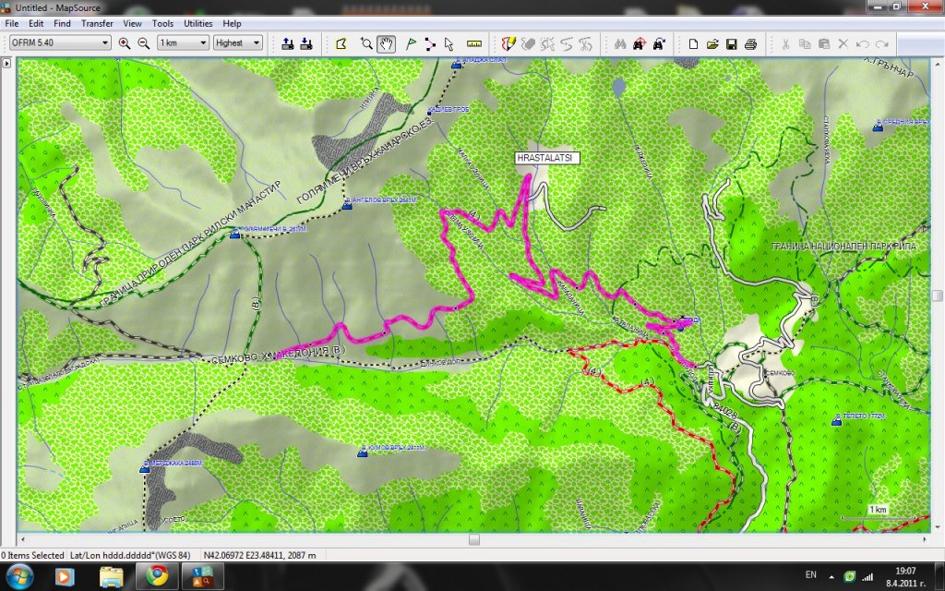This screenshot has height=591, width=945.
Task: Click the Find Nearest Places icon
Action: click(x=640, y=43)
